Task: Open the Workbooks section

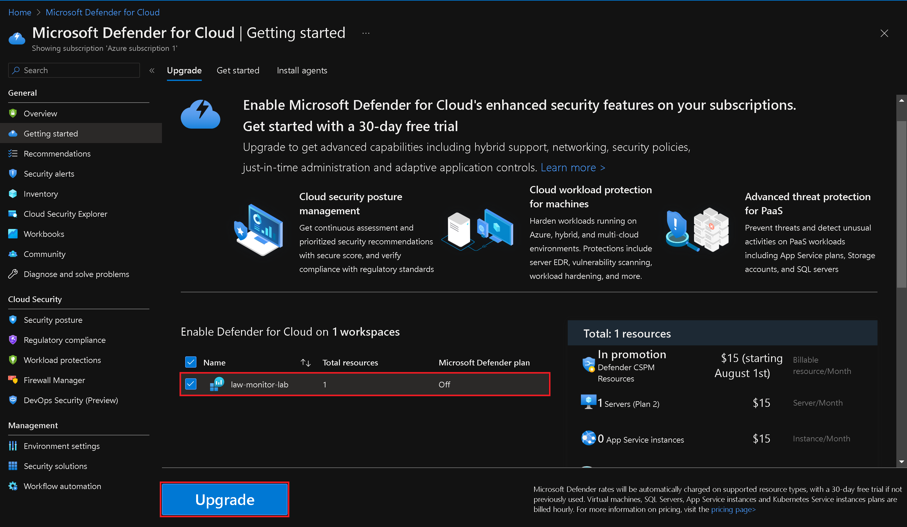Action: pos(44,234)
